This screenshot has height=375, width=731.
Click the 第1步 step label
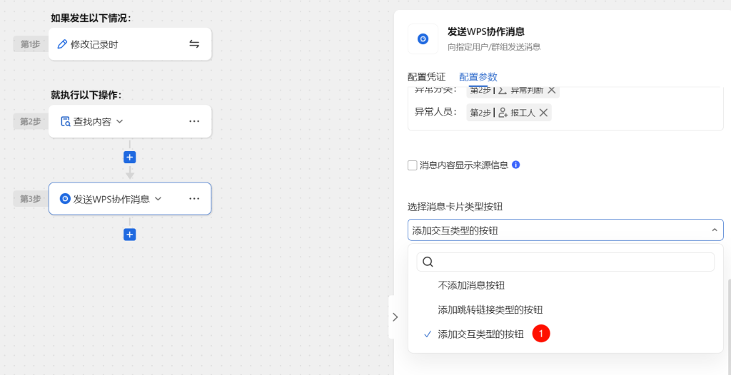(31, 44)
